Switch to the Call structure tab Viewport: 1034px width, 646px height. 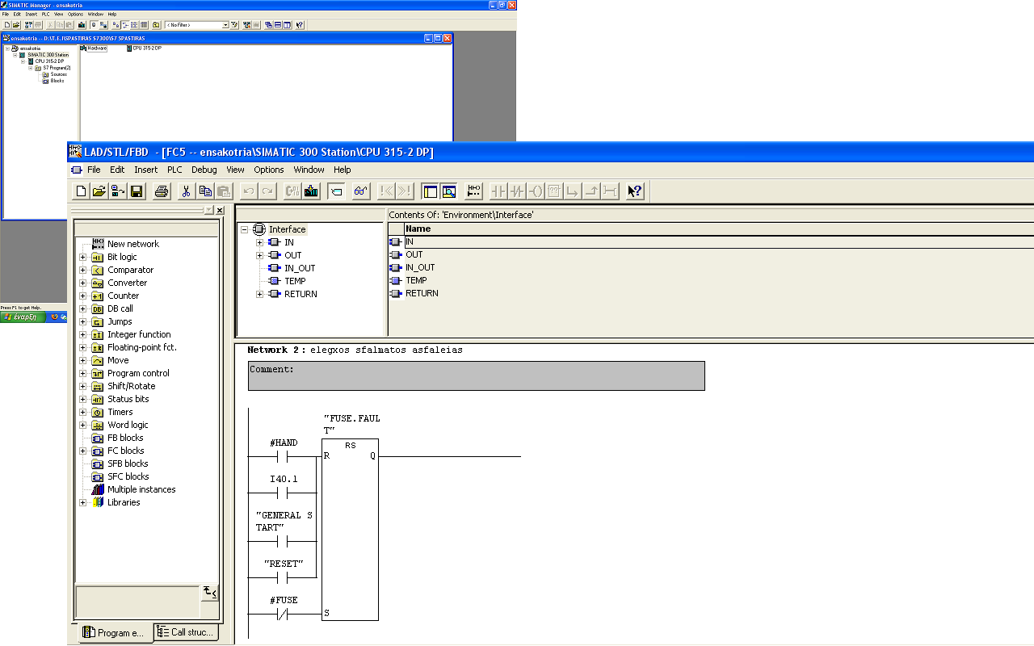[x=186, y=632]
